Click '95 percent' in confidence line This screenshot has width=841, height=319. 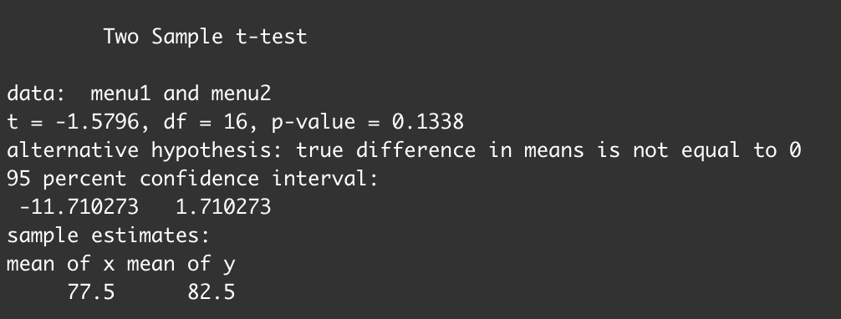click(67, 180)
